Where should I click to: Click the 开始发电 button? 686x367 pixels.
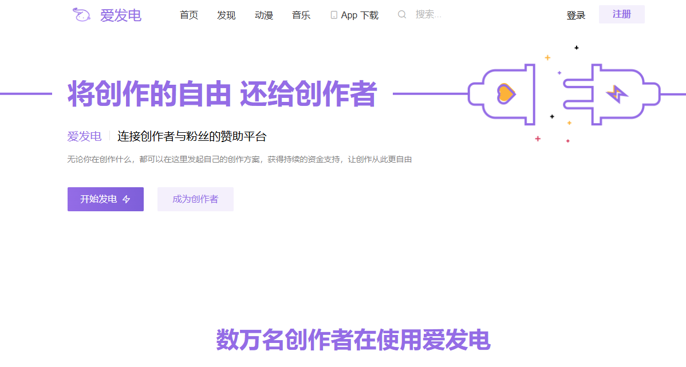click(105, 199)
